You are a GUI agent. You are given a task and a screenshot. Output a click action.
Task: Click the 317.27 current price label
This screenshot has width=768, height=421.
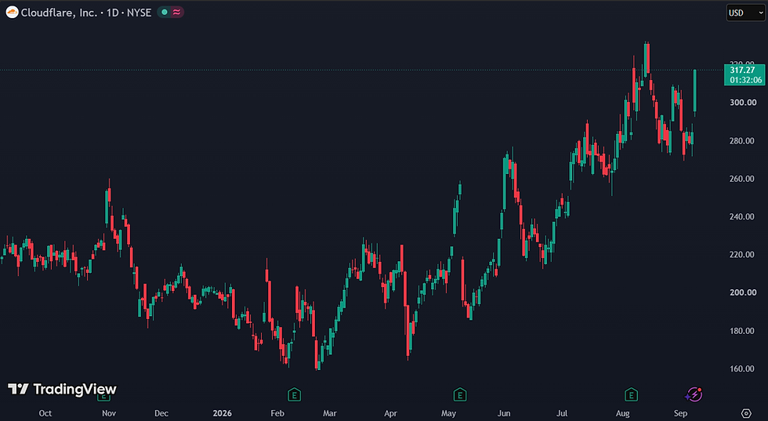point(742,70)
